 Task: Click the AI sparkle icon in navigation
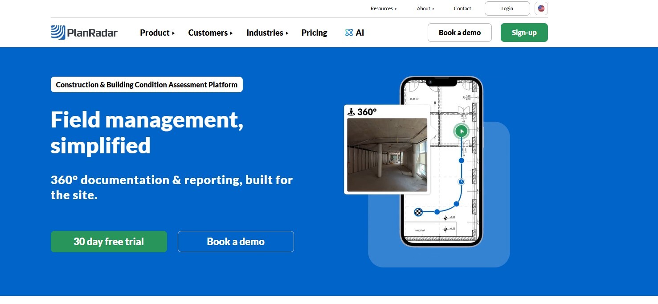(349, 33)
